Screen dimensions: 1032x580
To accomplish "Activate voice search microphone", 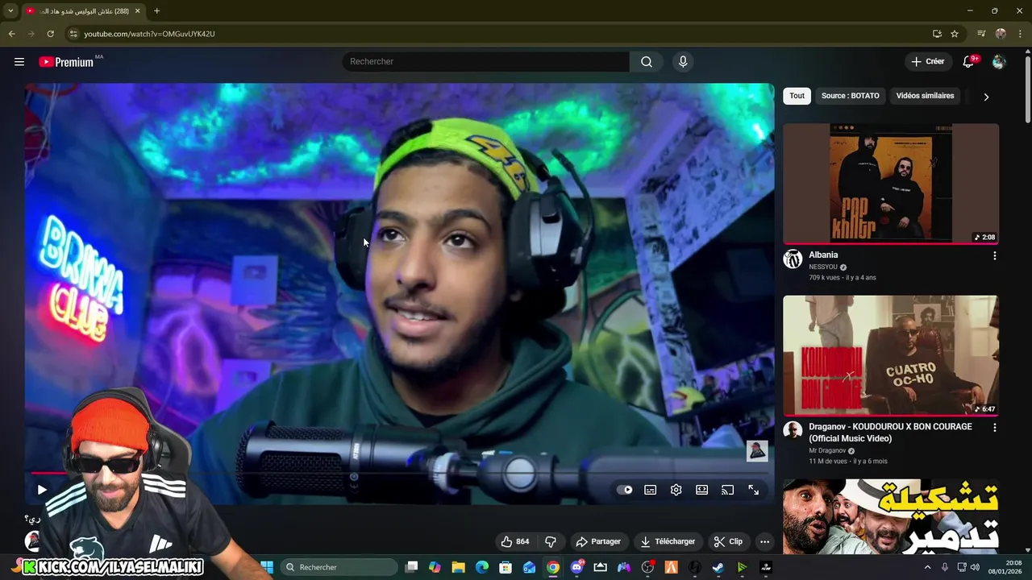I will pyautogui.click(x=683, y=61).
